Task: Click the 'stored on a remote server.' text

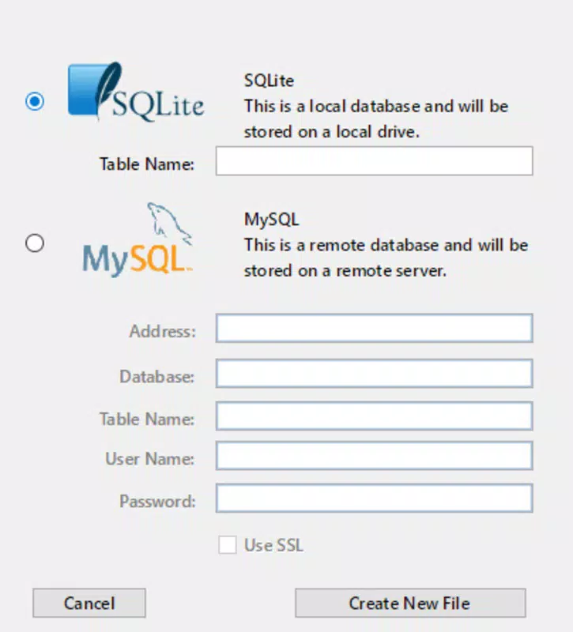Action: (x=345, y=270)
